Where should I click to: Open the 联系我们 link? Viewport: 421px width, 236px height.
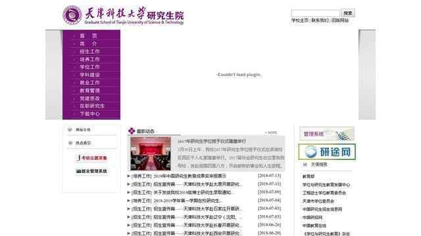click(320, 20)
